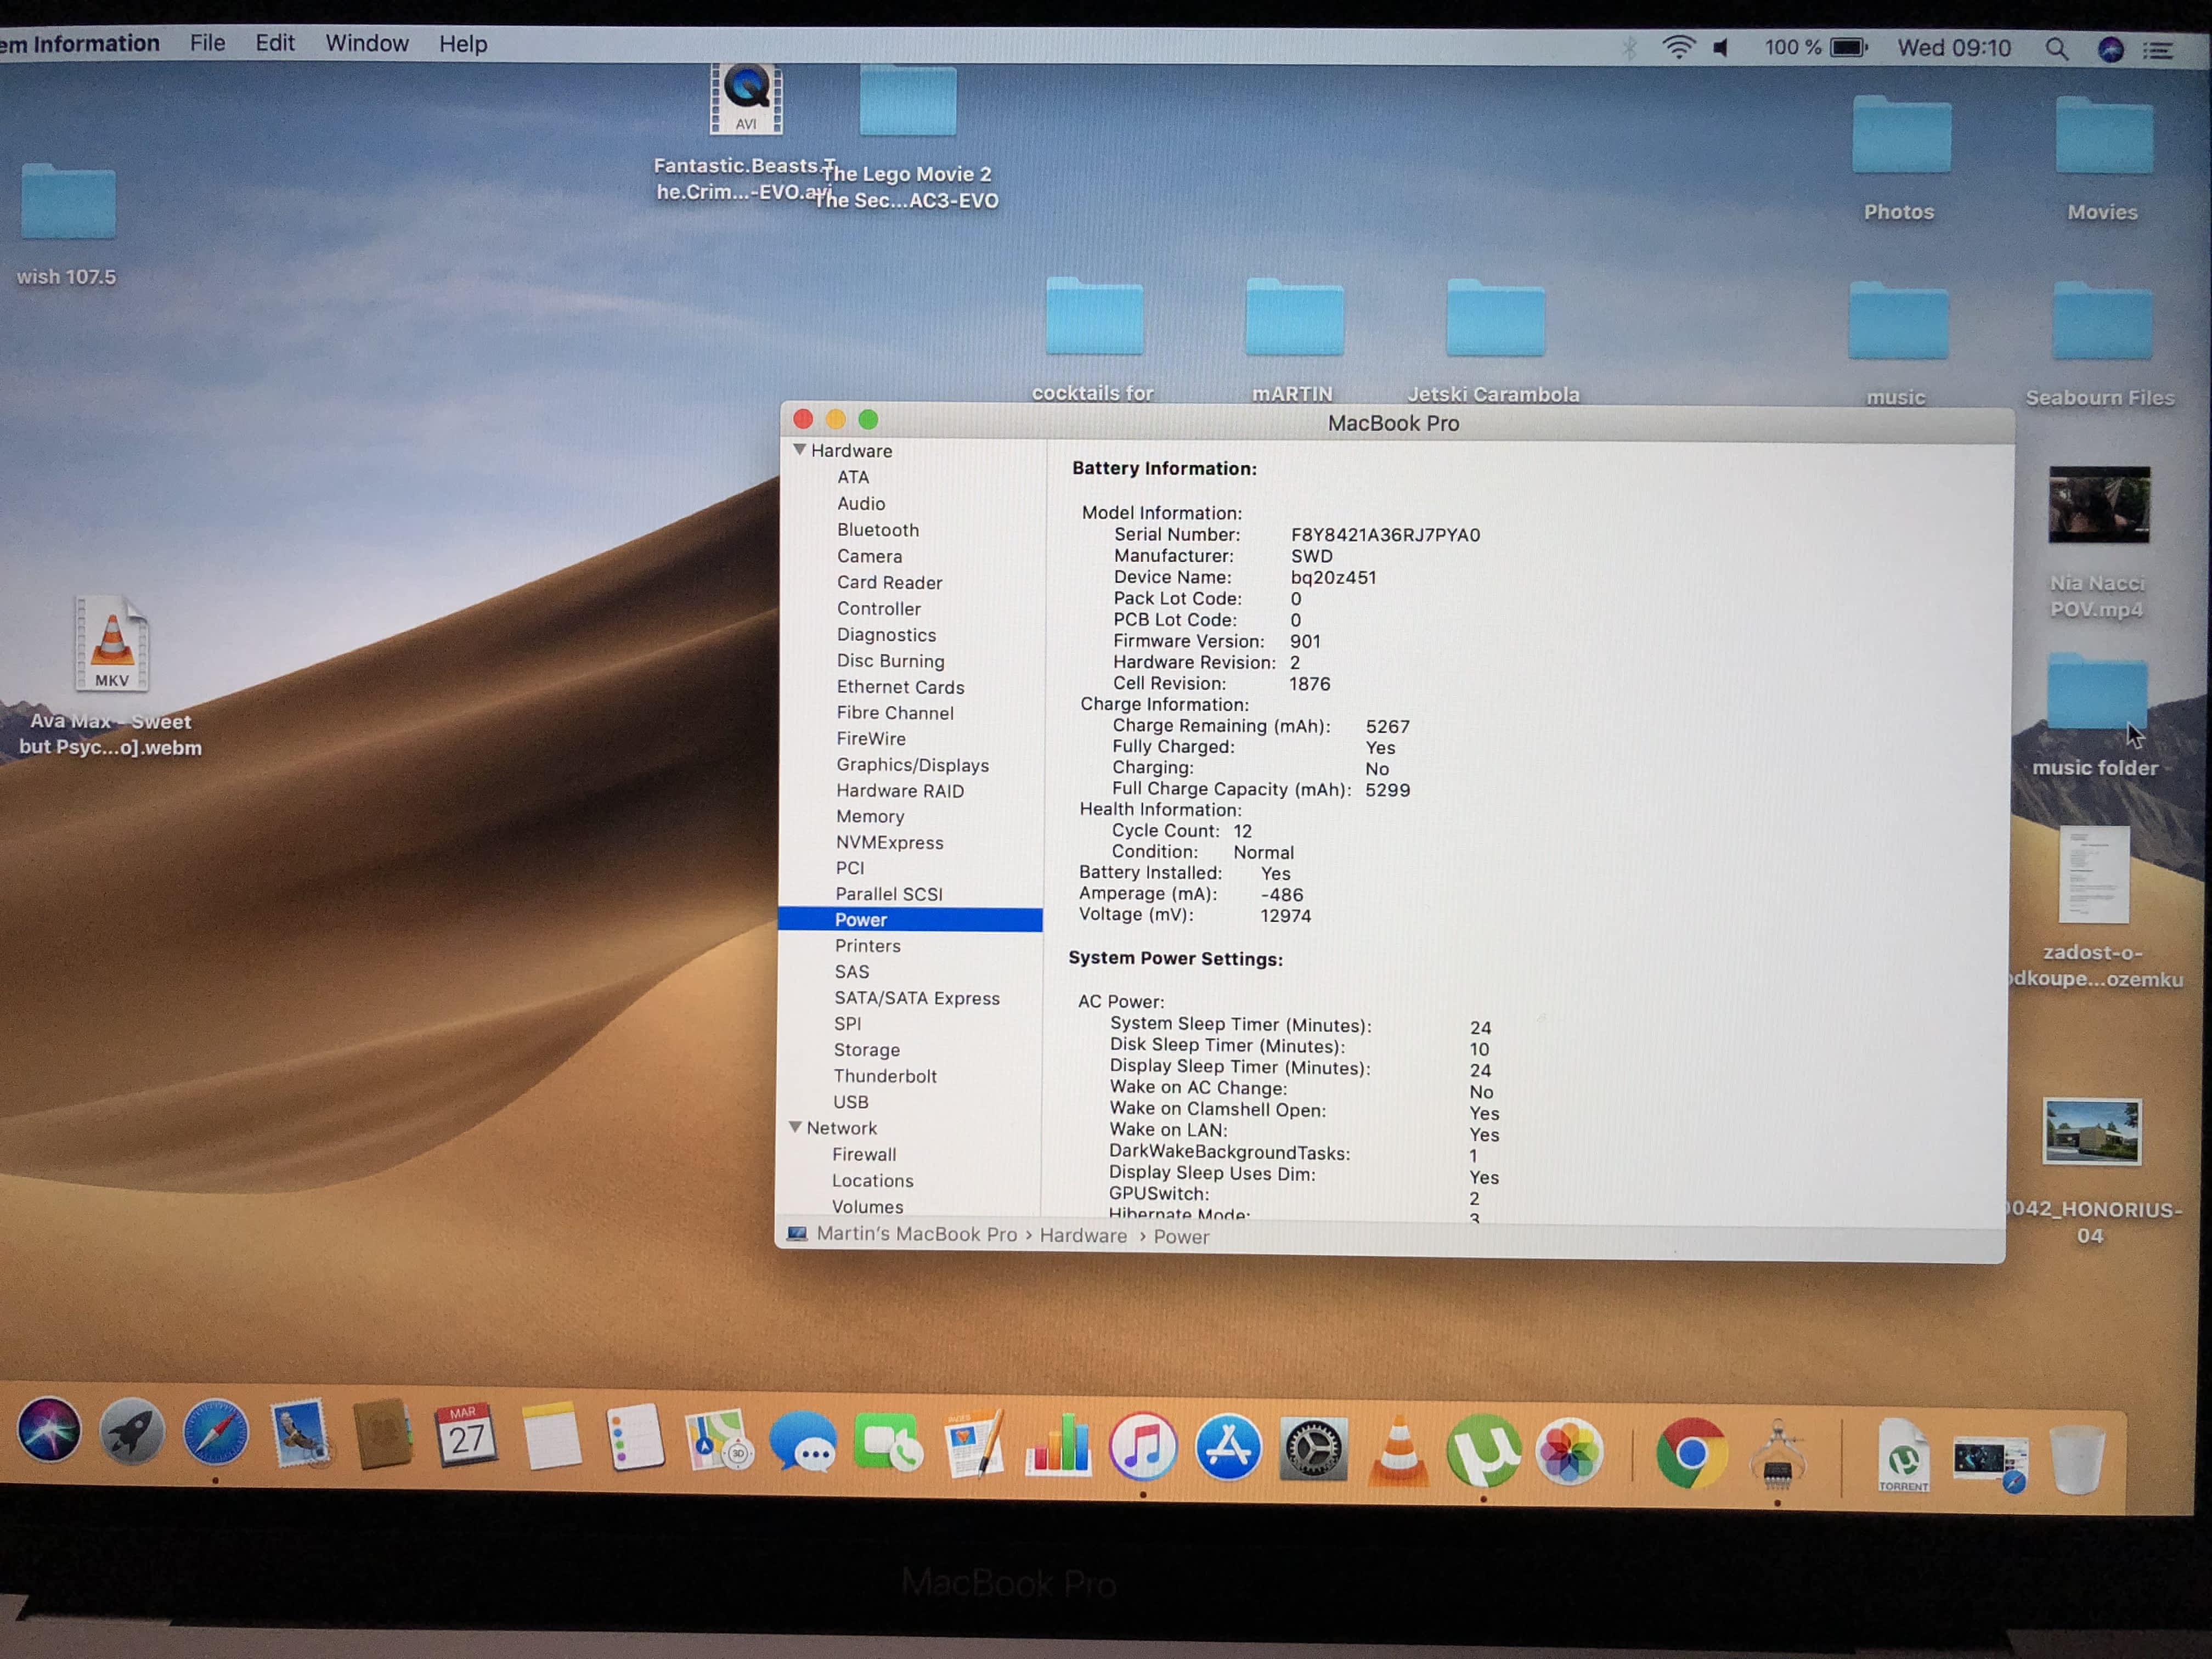Open the Wi-Fi status menu
This screenshot has height=1659, width=2212.
pyautogui.click(x=1678, y=47)
